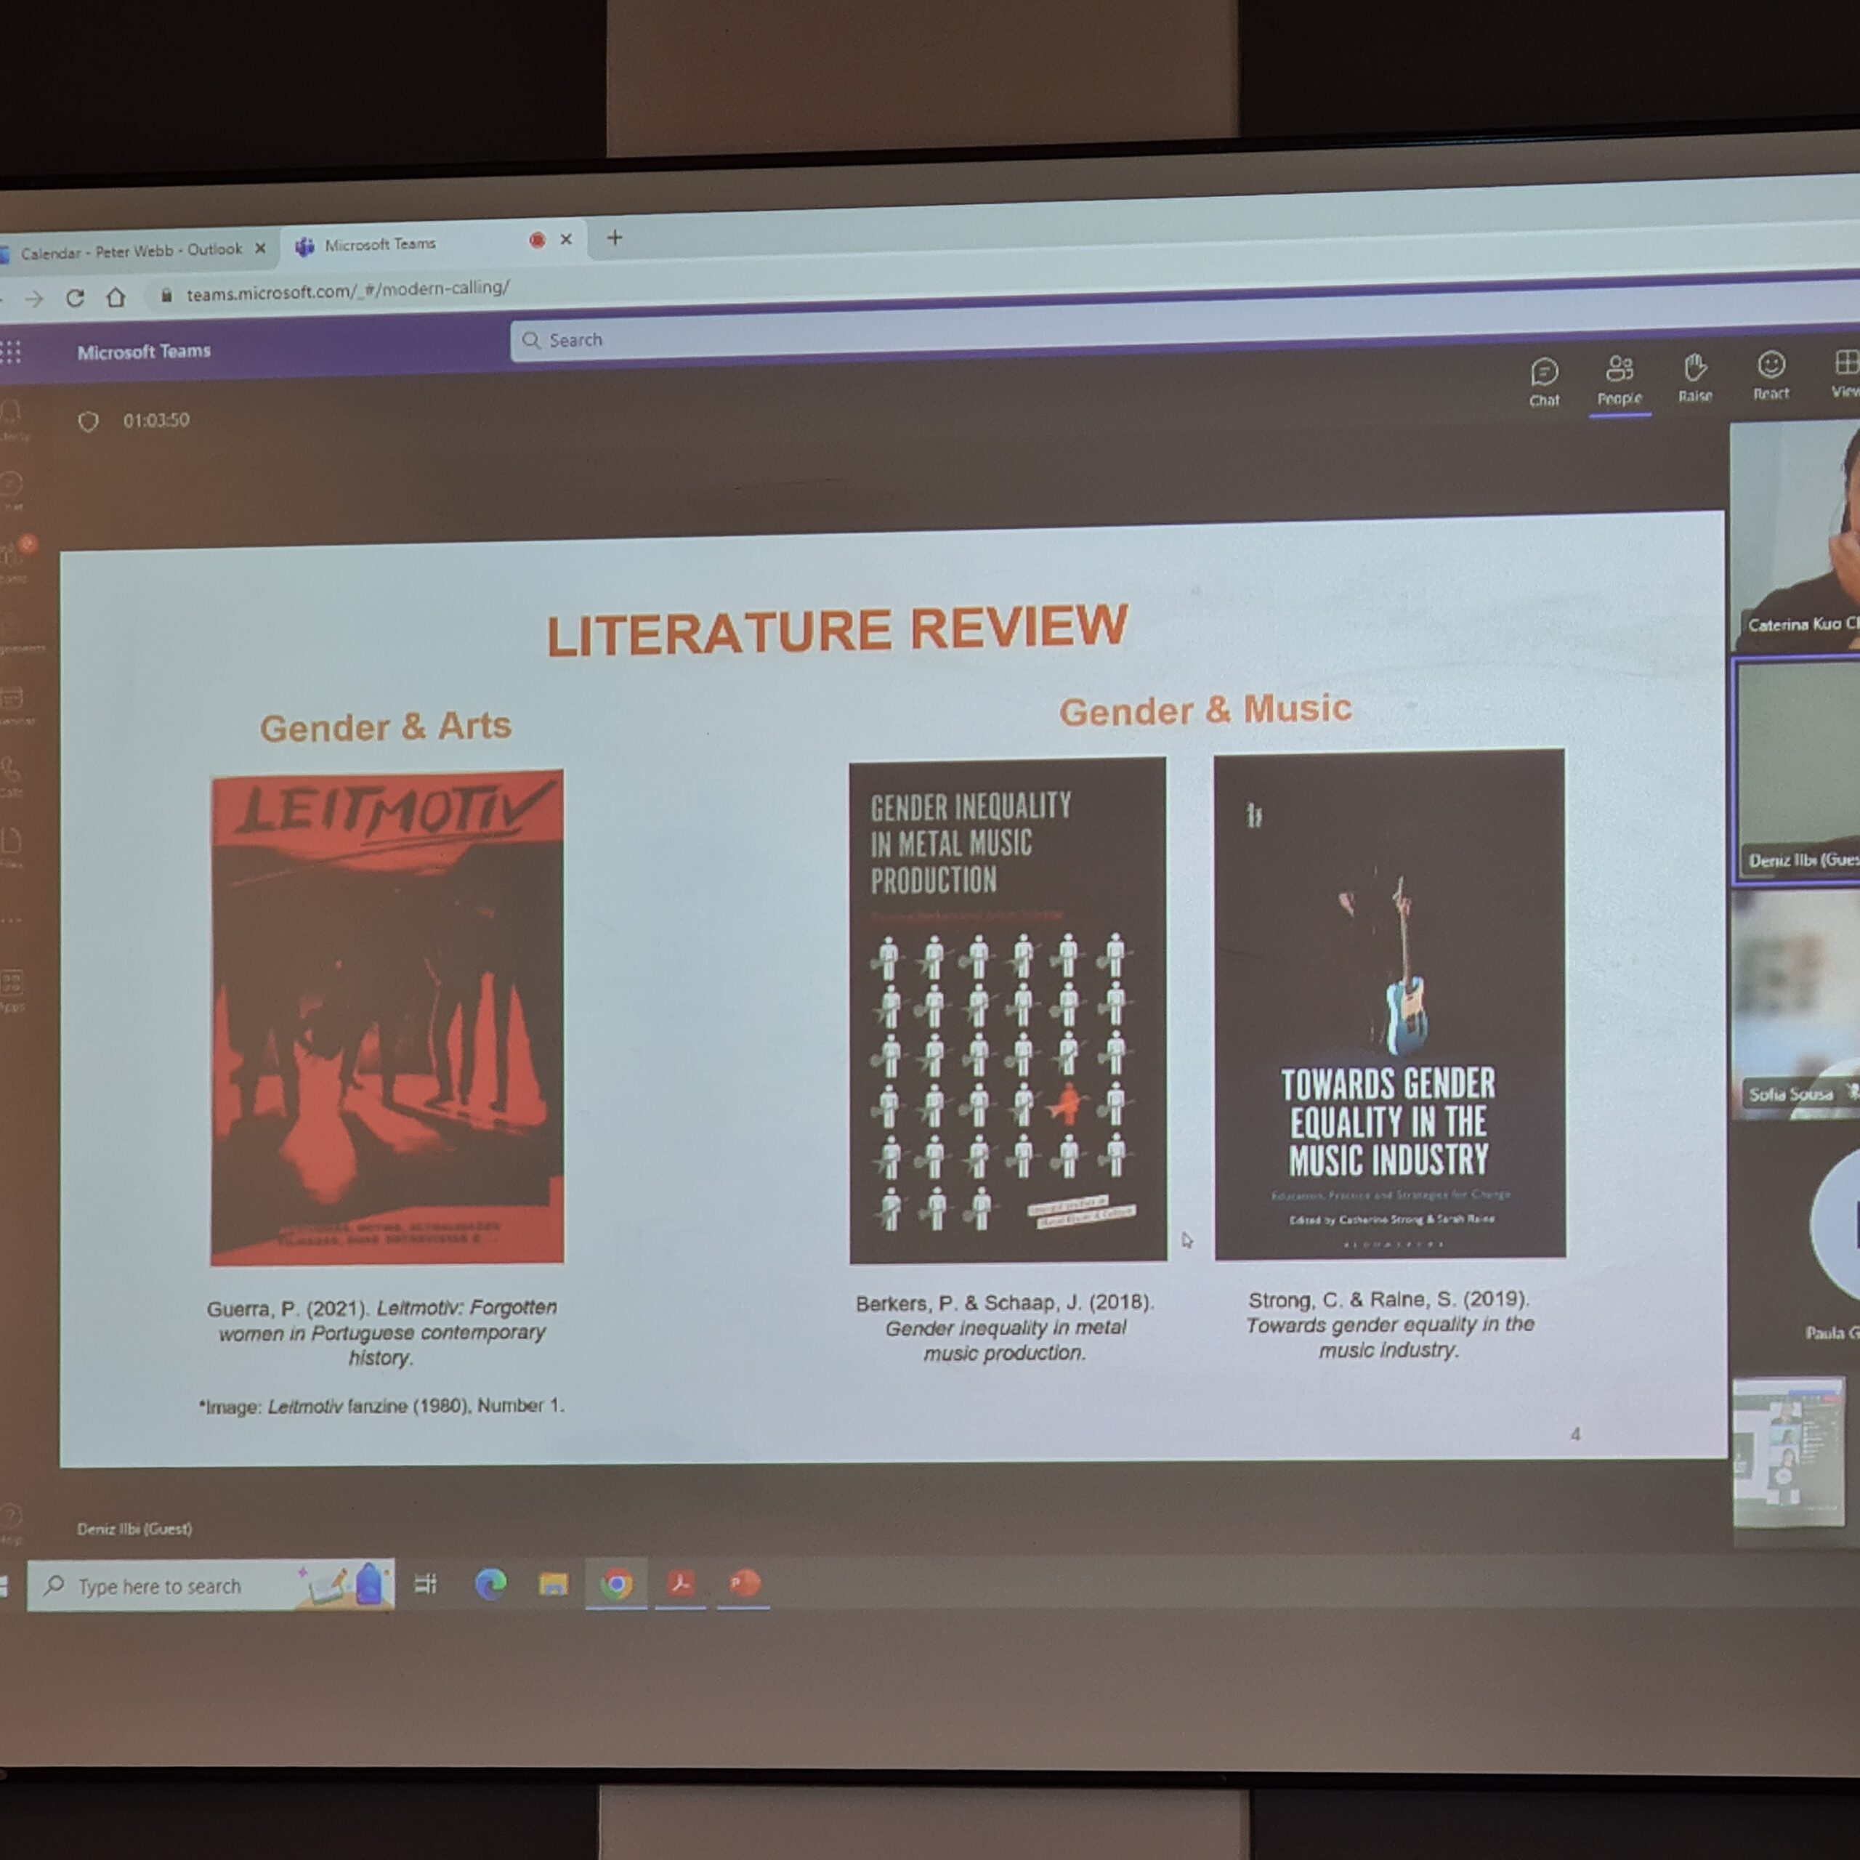Close the Outlook Calendar browser tab
Image resolution: width=1860 pixels, height=1860 pixels.
point(260,248)
